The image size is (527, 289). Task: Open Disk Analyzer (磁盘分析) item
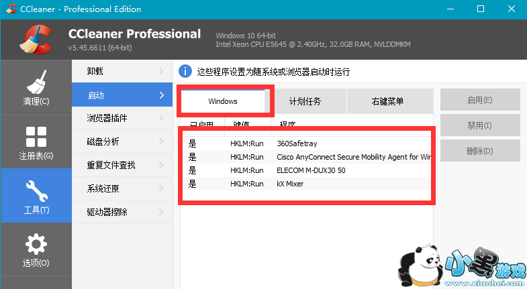[122, 141]
